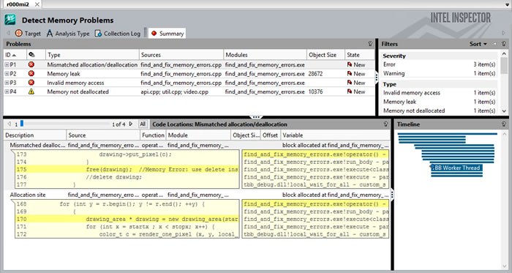Open the Filters Sort dropdown
Screen dimensions: 512x273
tap(478, 44)
